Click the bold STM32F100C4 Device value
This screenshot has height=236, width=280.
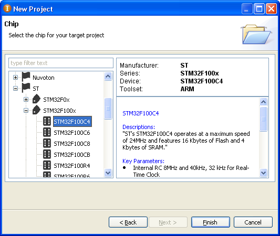point(201,81)
